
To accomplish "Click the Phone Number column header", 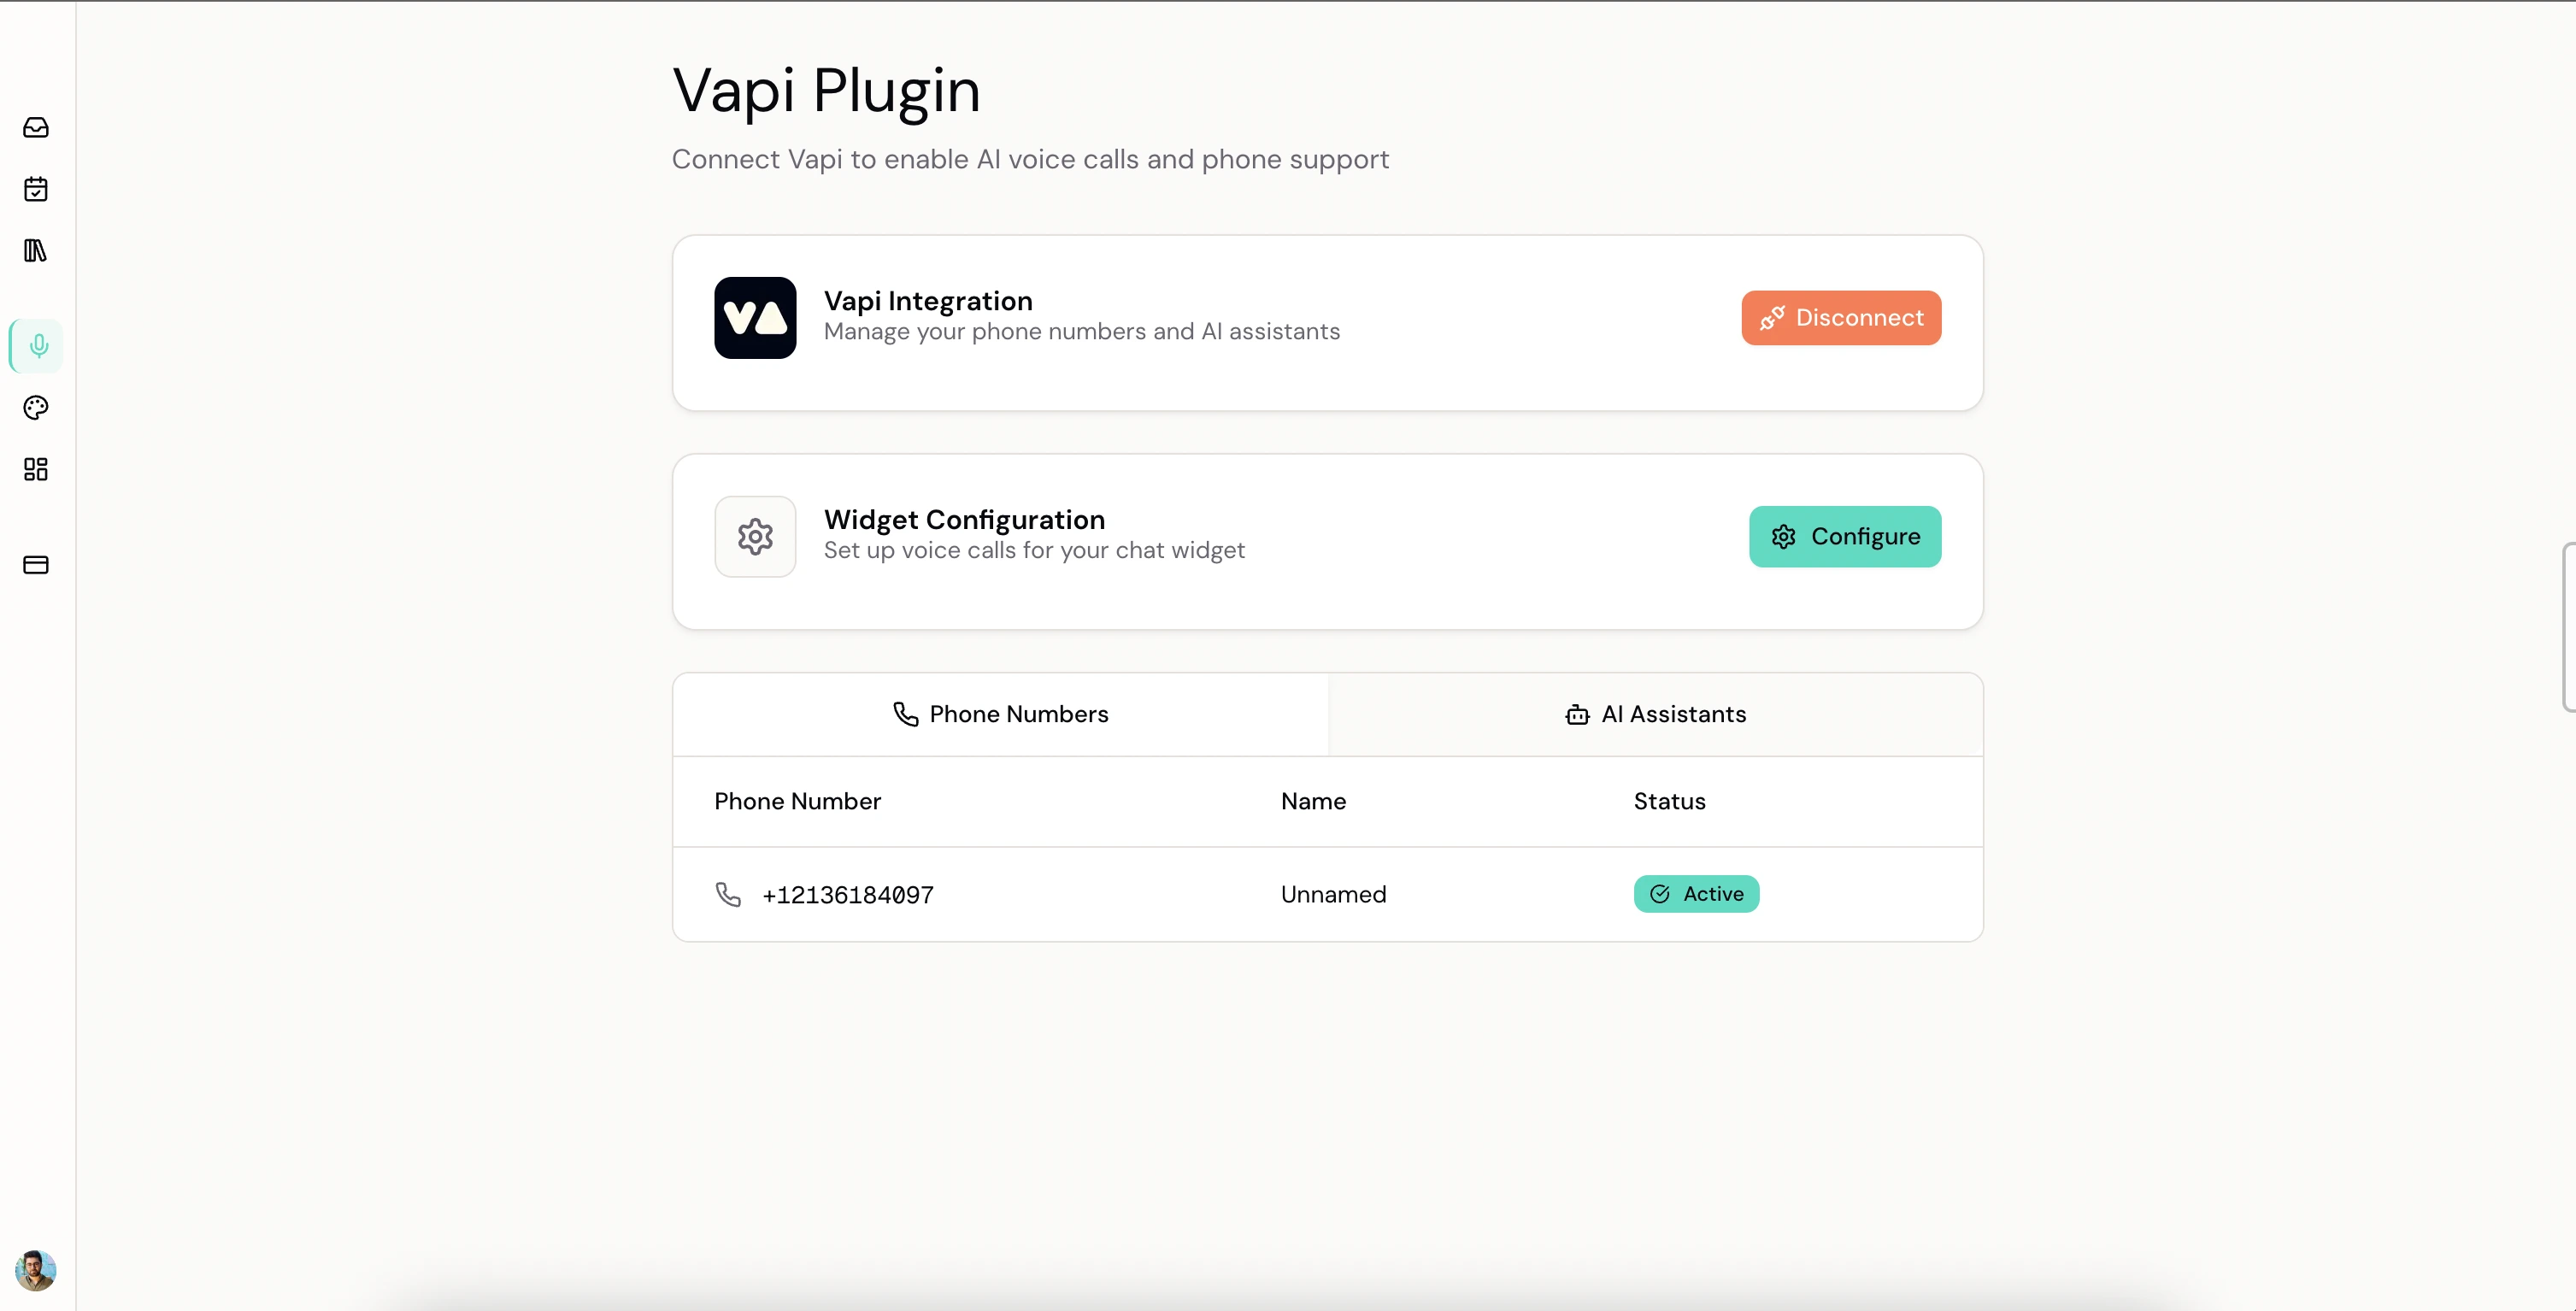I will (797, 802).
